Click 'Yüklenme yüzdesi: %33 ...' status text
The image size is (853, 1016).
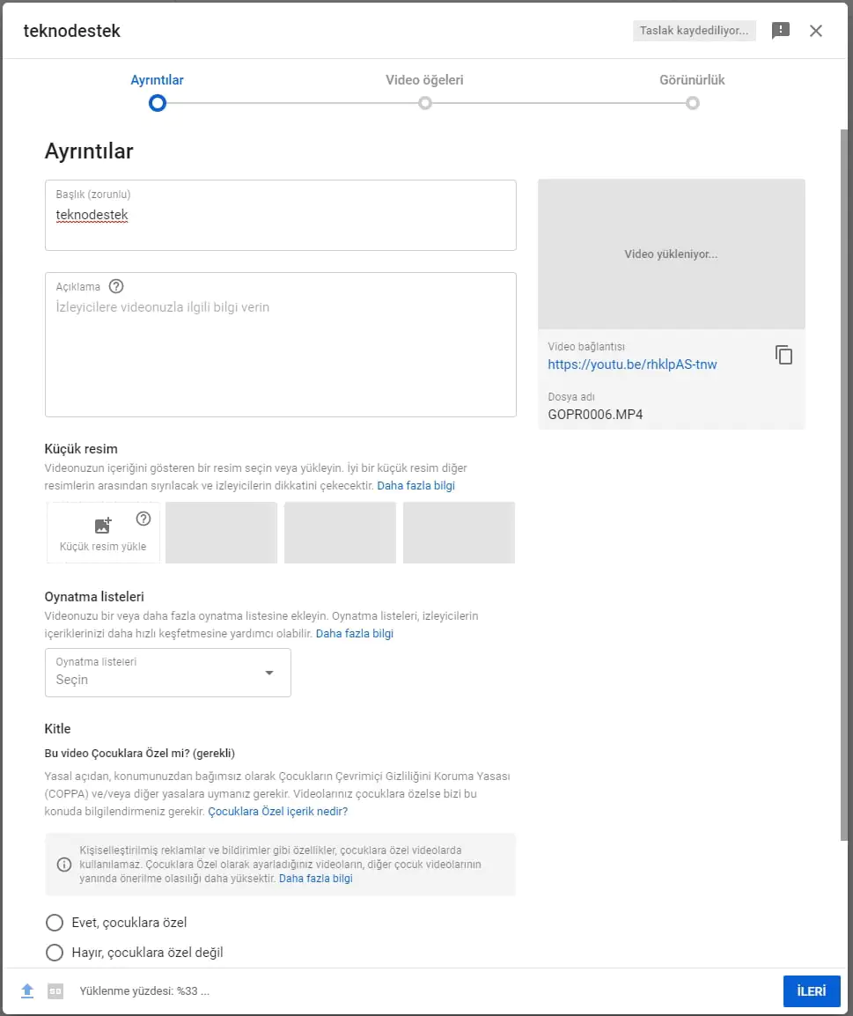[144, 990]
